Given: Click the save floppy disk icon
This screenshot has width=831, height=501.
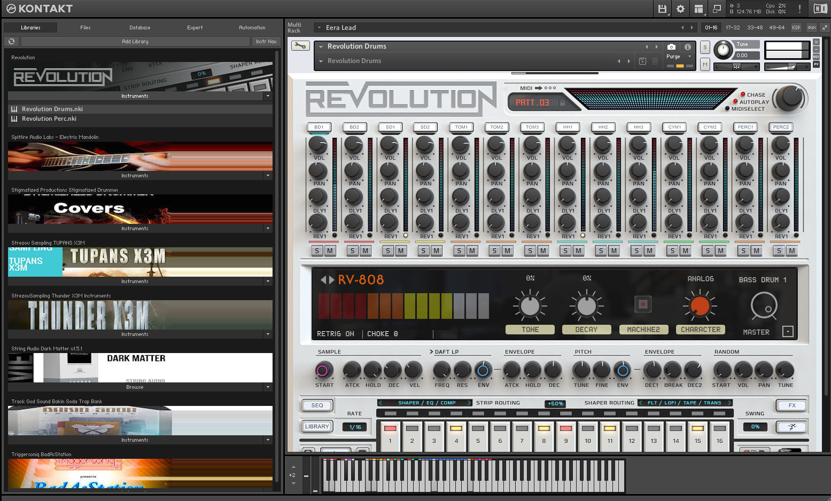Looking at the screenshot, I should tap(662, 9).
